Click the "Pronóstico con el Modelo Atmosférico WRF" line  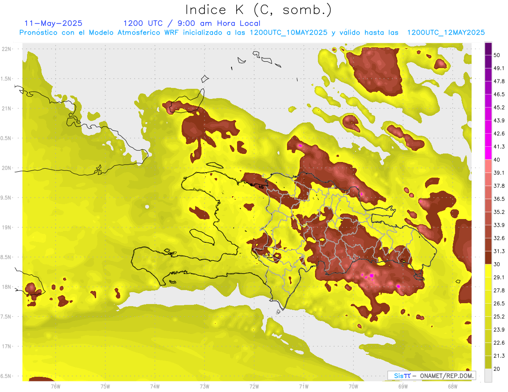(252, 33)
